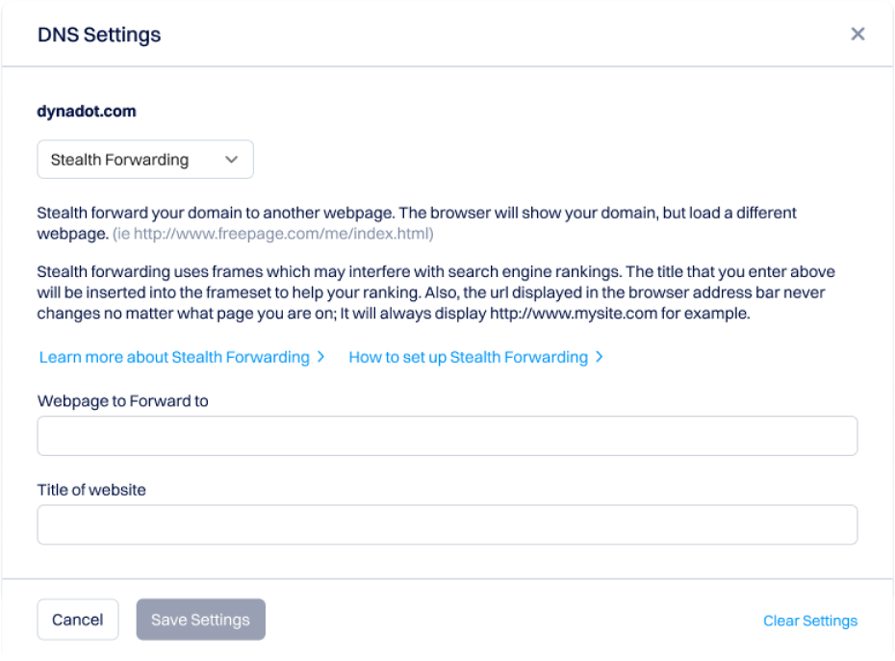Focus the Webpage to Forward to field
The width and height of the screenshot is (895, 661).
447,436
